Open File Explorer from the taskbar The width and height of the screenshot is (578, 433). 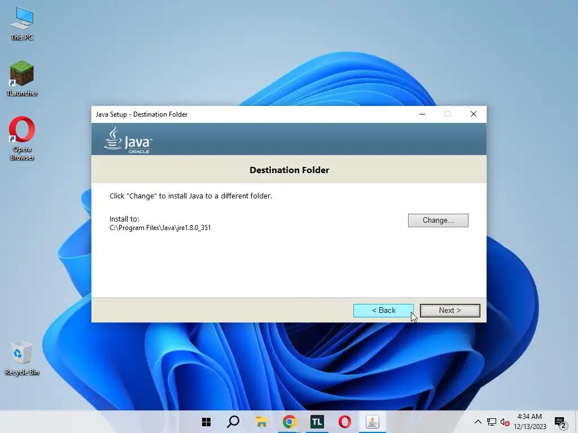pos(261,422)
